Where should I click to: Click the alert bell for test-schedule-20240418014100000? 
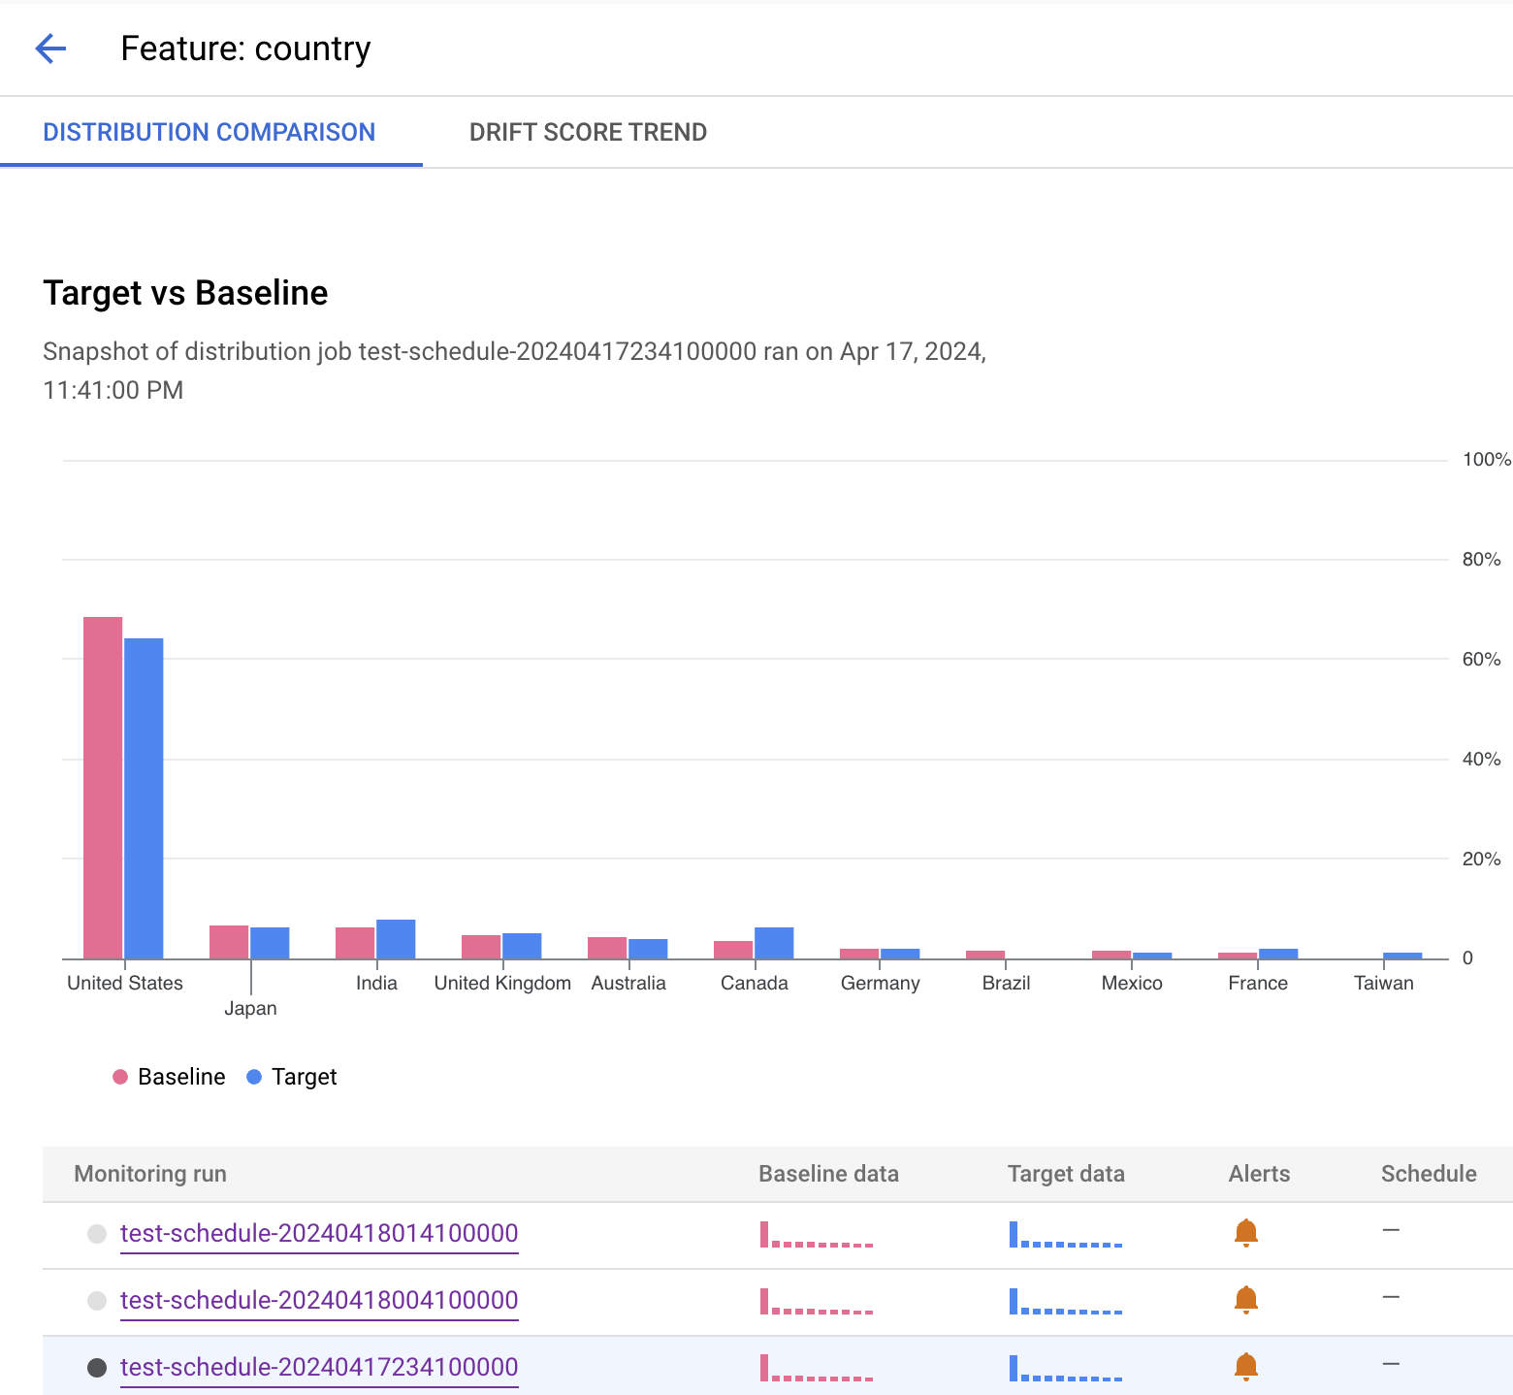coord(1246,1234)
